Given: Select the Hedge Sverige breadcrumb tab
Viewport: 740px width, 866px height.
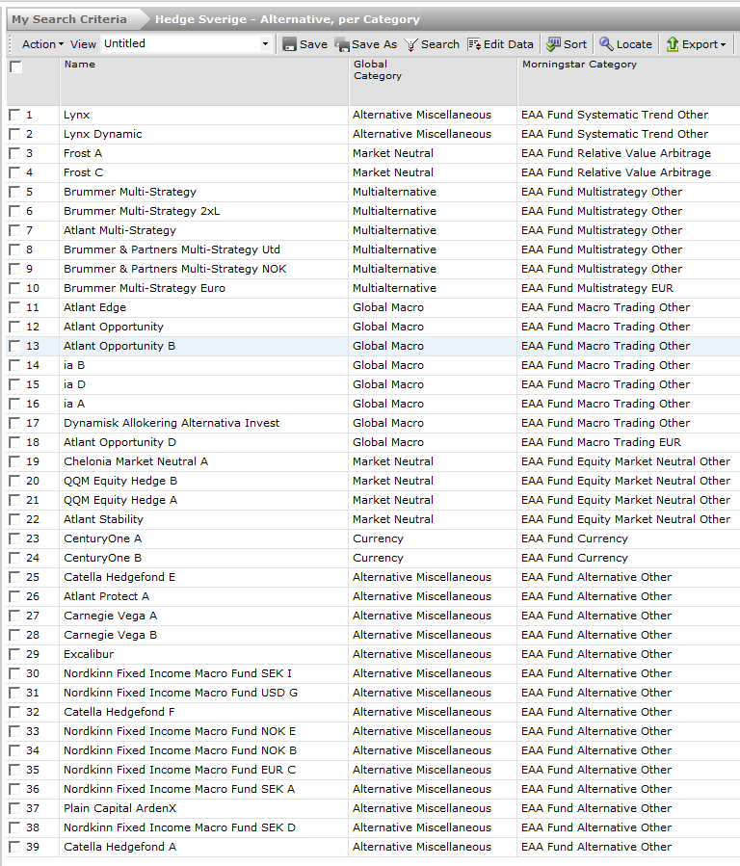Looking at the screenshot, I should pyautogui.click(x=287, y=19).
